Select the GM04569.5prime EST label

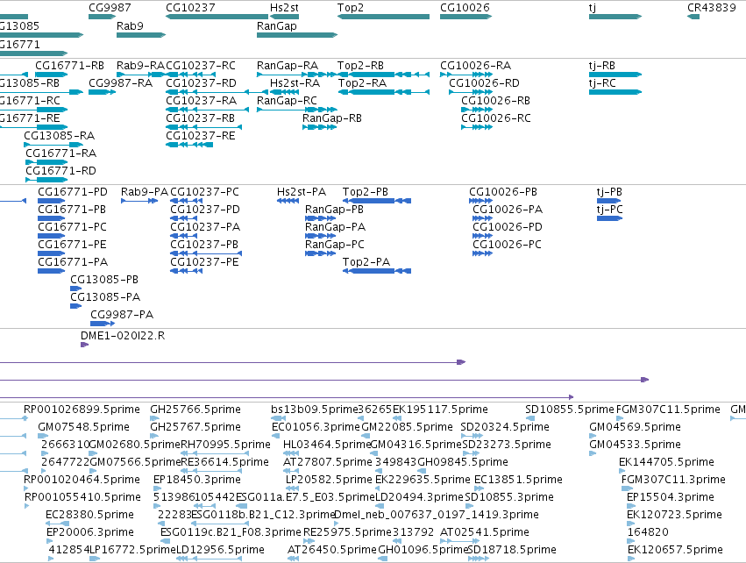(x=635, y=427)
